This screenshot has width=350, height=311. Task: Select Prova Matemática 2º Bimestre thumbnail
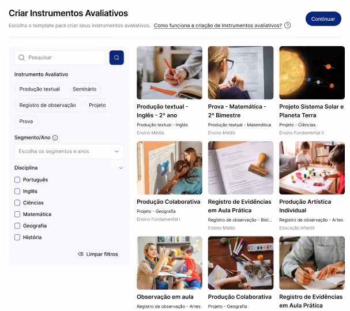(x=240, y=73)
